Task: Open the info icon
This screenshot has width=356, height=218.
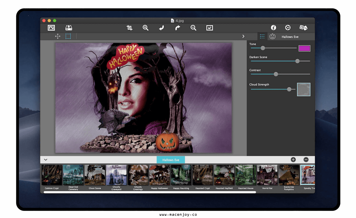Action: pyautogui.click(x=274, y=28)
